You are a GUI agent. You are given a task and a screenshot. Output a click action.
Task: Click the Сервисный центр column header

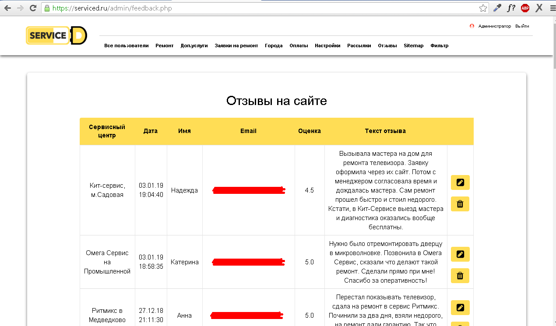[107, 131]
